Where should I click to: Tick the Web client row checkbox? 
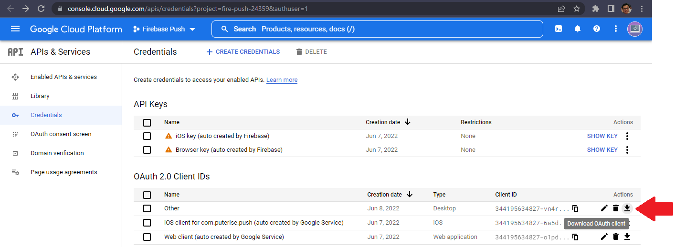(x=147, y=237)
